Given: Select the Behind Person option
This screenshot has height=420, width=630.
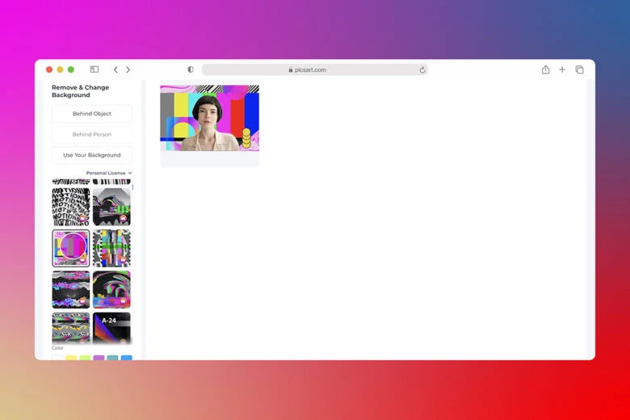Looking at the screenshot, I should [x=92, y=134].
